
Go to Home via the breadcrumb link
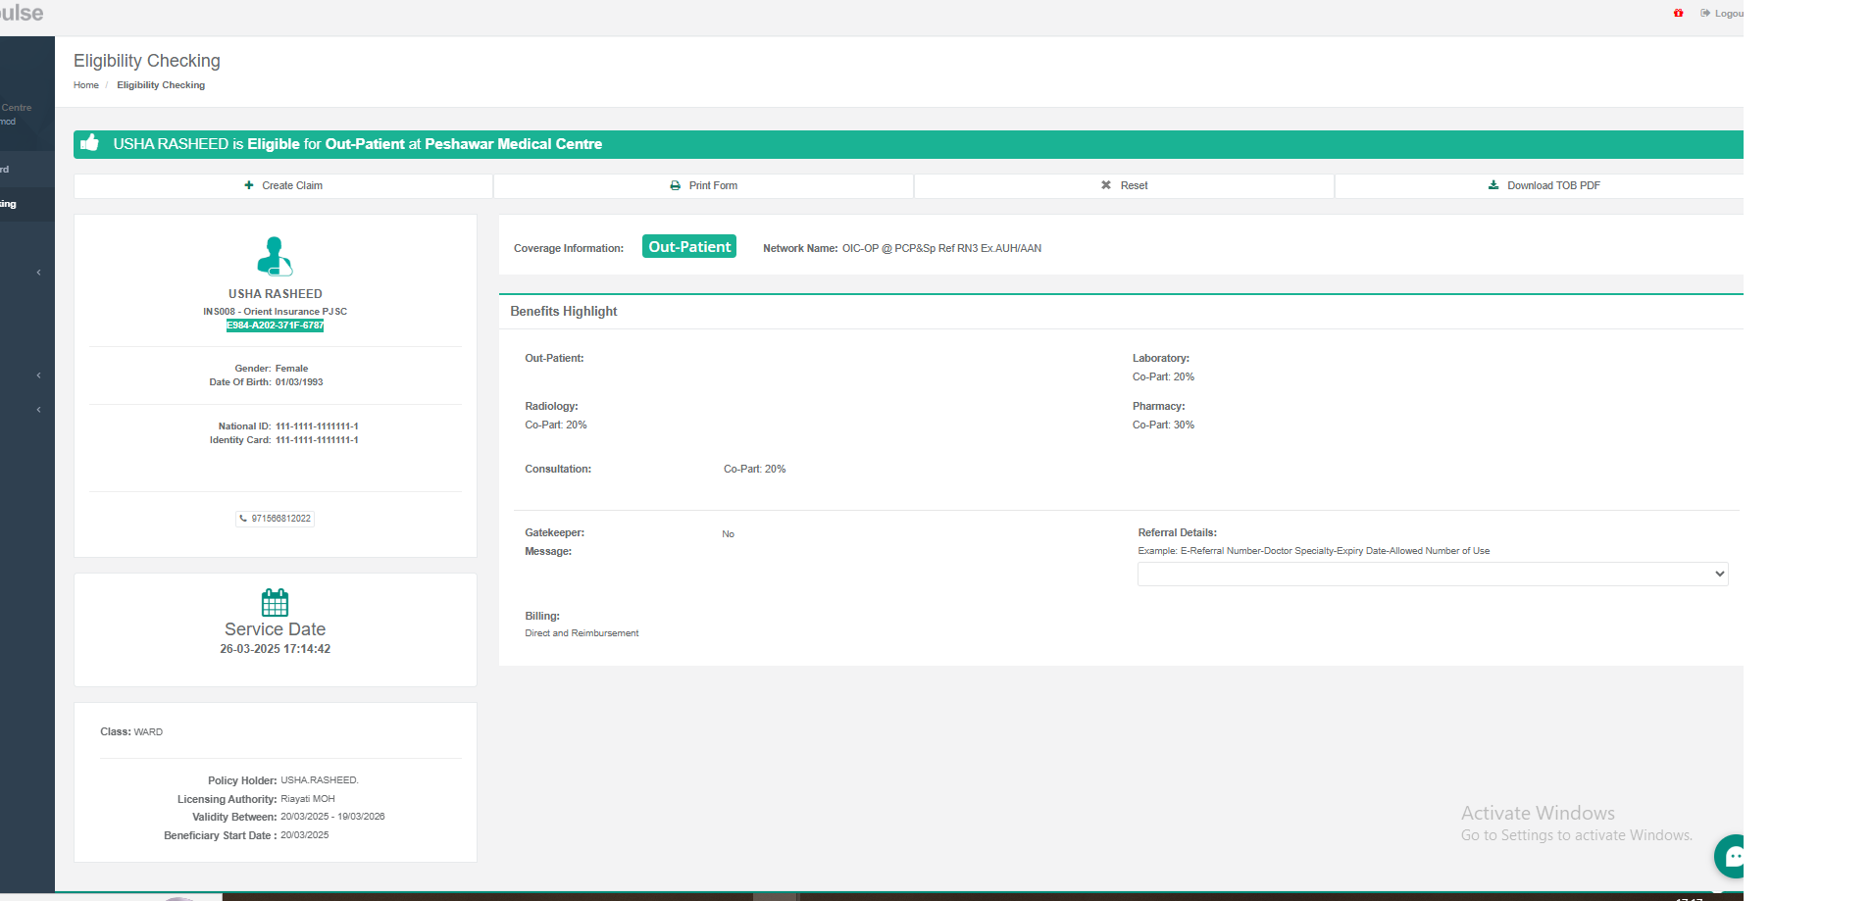(86, 85)
